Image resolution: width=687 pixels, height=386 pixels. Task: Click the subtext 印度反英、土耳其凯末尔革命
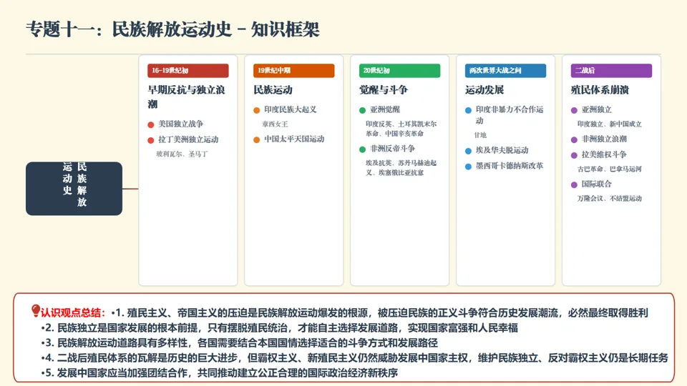[401, 129]
